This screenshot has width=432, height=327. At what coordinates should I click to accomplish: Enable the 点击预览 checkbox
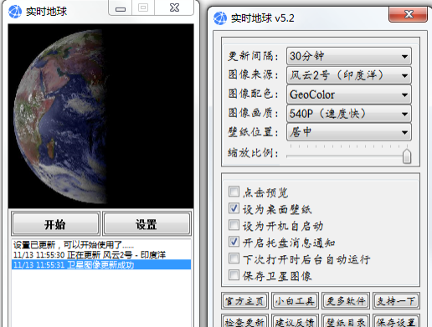pyautogui.click(x=234, y=192)
